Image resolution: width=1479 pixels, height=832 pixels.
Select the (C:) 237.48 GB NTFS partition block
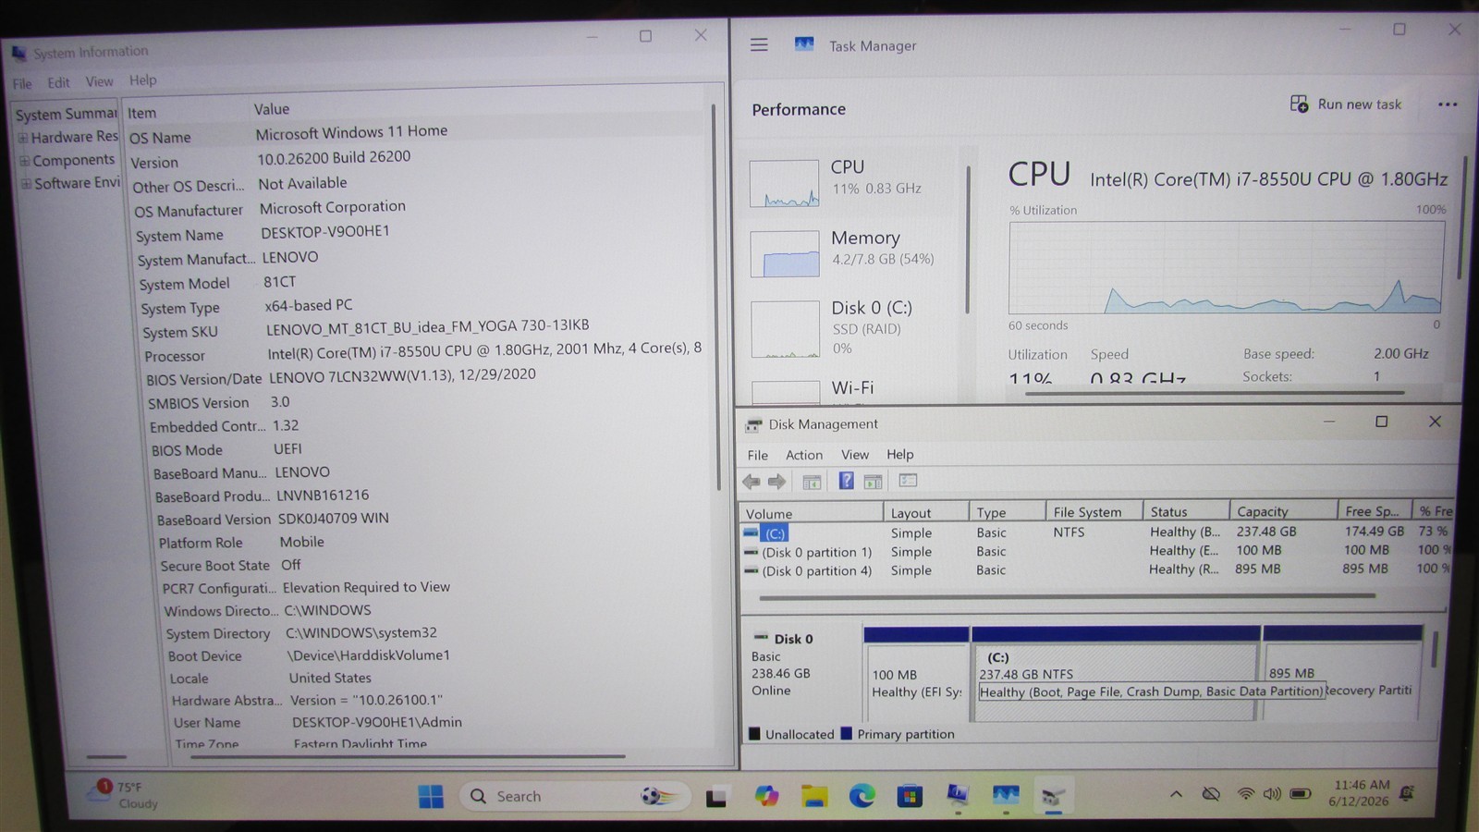[x=1116, y=674]
